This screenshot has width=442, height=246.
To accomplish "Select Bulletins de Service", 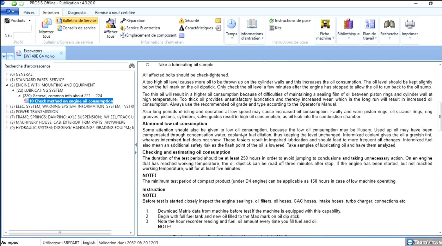I will pyautogui.click(x=77, y=20).
